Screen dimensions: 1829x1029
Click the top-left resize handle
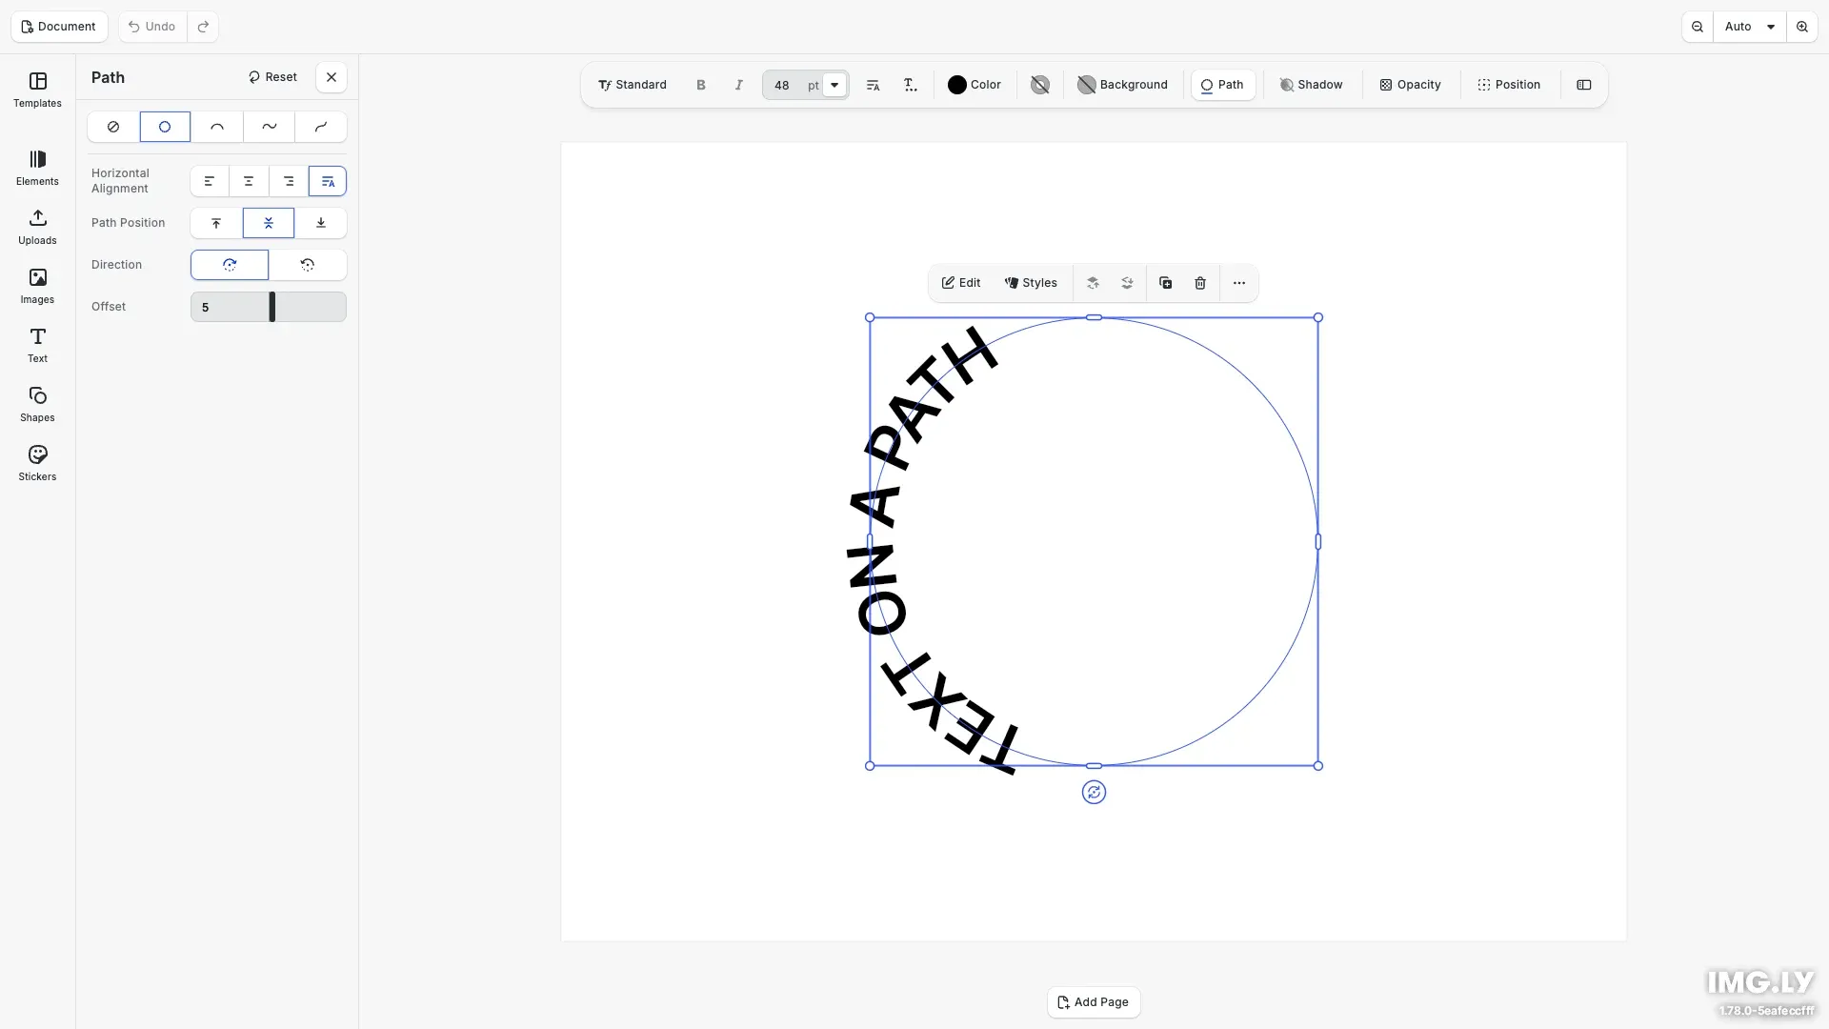[870, 317]
